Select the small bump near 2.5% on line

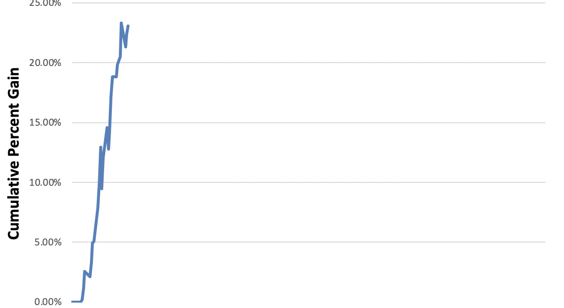(x=85, y=271)
